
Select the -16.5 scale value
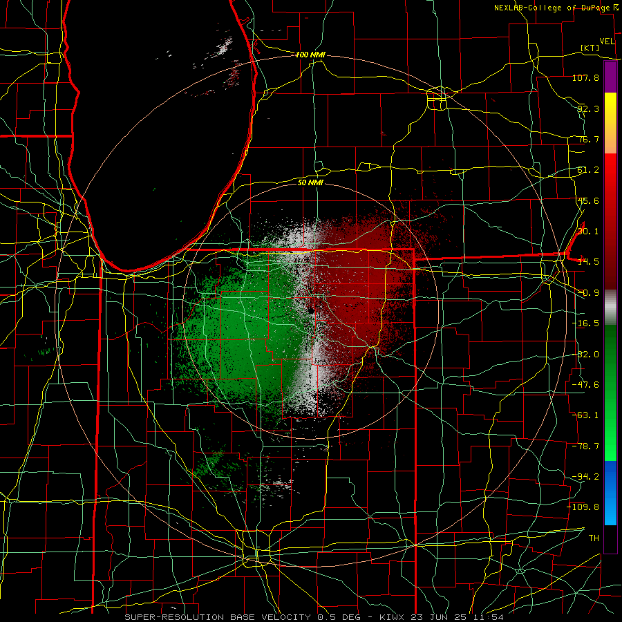coord(585,323)
